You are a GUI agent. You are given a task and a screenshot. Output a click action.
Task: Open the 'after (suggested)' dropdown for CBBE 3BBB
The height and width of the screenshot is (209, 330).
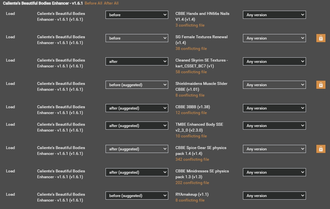click(137, 108)
